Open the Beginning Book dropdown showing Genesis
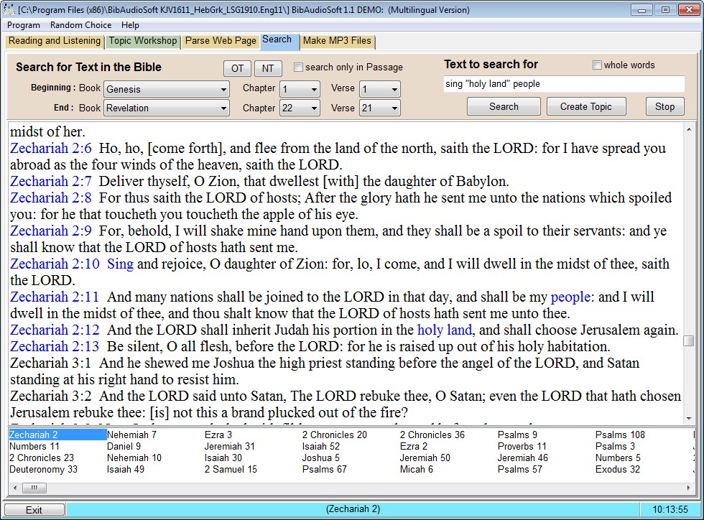 [167, 89]
